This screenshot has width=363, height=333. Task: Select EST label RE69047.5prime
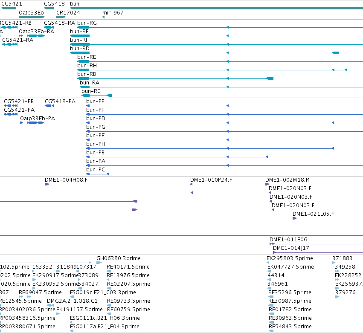(x=40, y=292)
